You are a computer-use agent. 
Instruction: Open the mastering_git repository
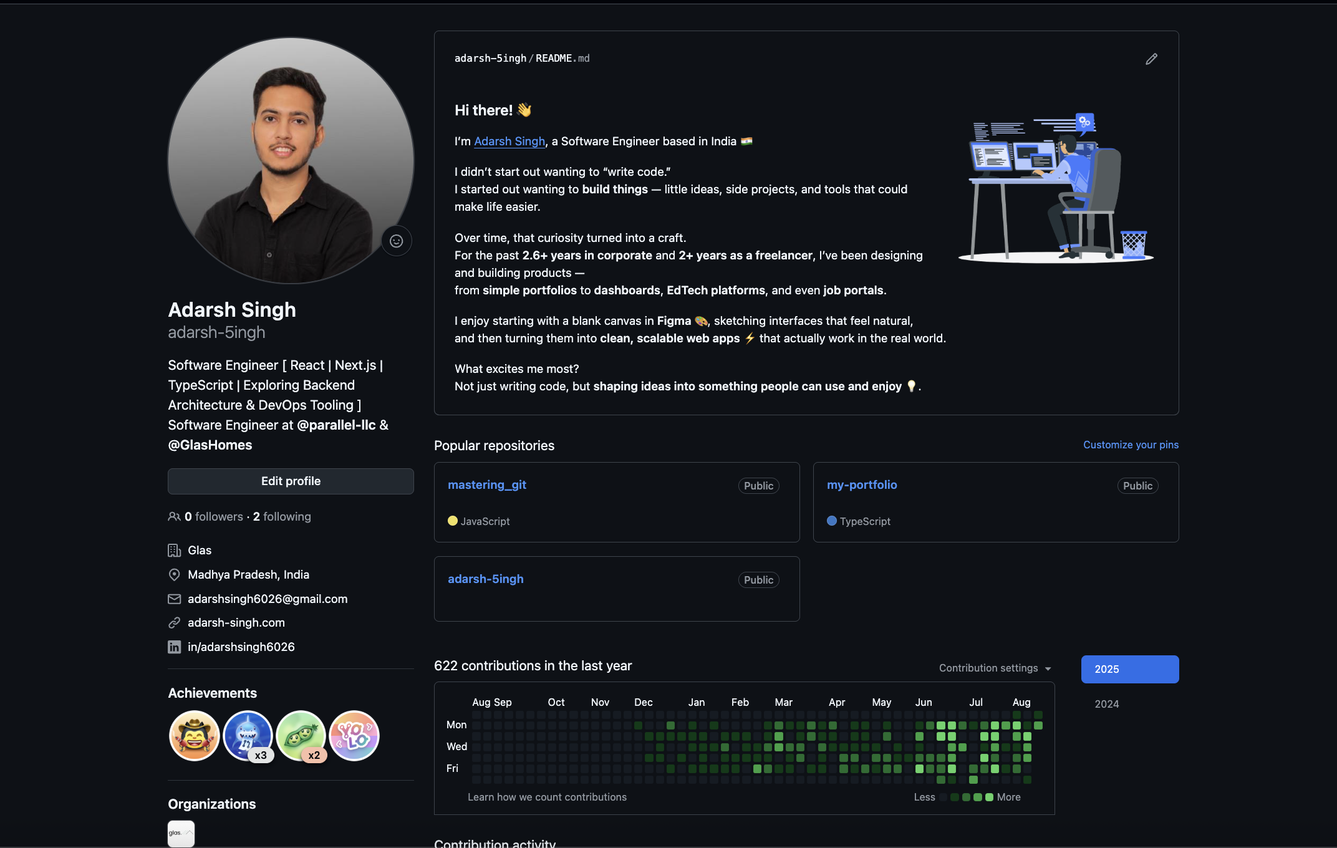point(486,484)
